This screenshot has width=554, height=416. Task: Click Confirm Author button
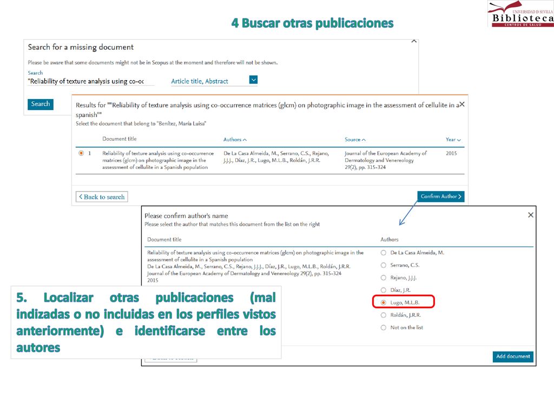[x=440, y=196]
